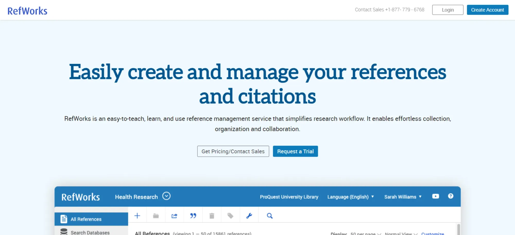This screenshot has height=235, width=515.
Task: Click the Search Databases stack icon
Action: pos(64,232)
